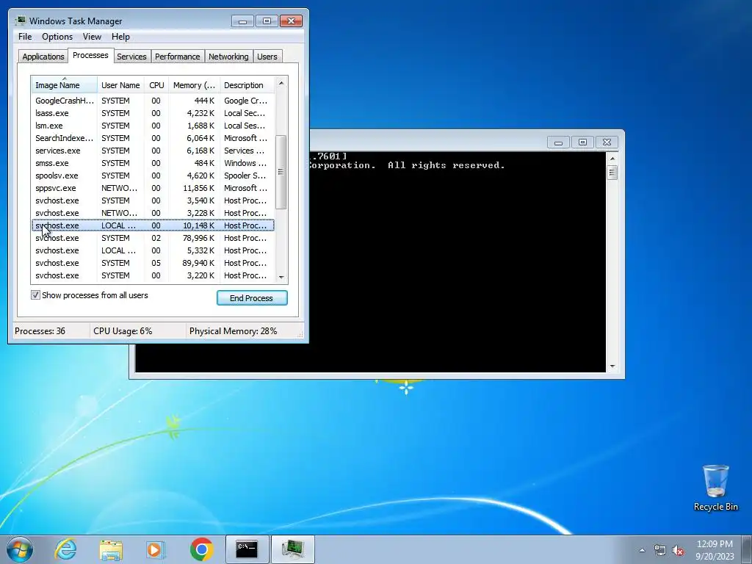The height and width of the screenshot is (564, 752).
Task: Click process list scroll up arrow
Action: coord(281,83)
